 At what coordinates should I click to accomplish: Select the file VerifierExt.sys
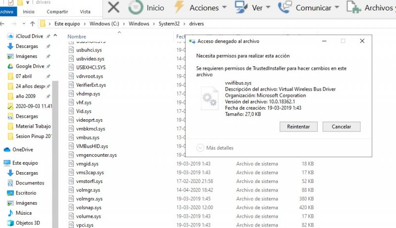coord(91,85)
